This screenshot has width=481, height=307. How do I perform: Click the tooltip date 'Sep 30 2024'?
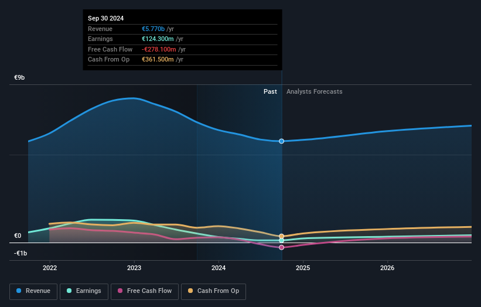coord(106,18)
